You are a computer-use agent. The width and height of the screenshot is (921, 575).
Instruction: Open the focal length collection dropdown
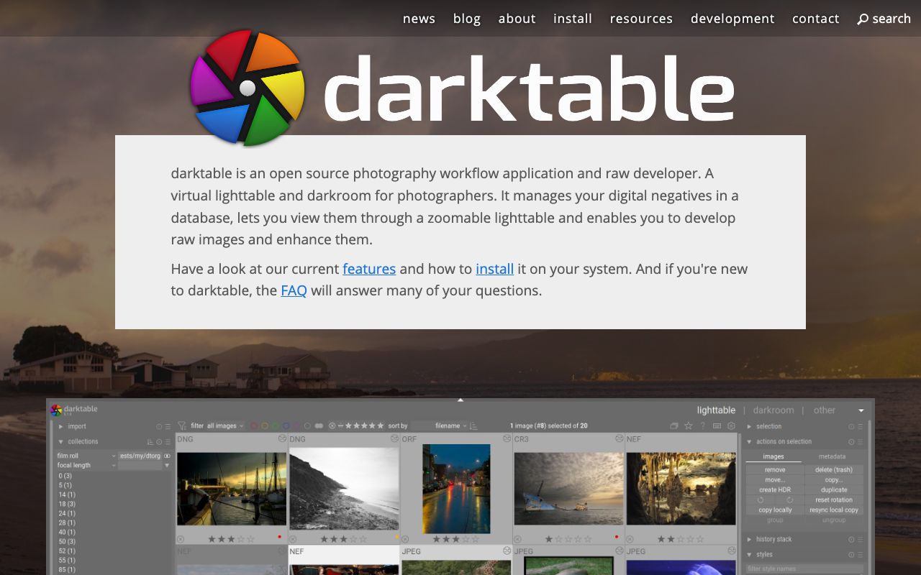pos(86,465)
